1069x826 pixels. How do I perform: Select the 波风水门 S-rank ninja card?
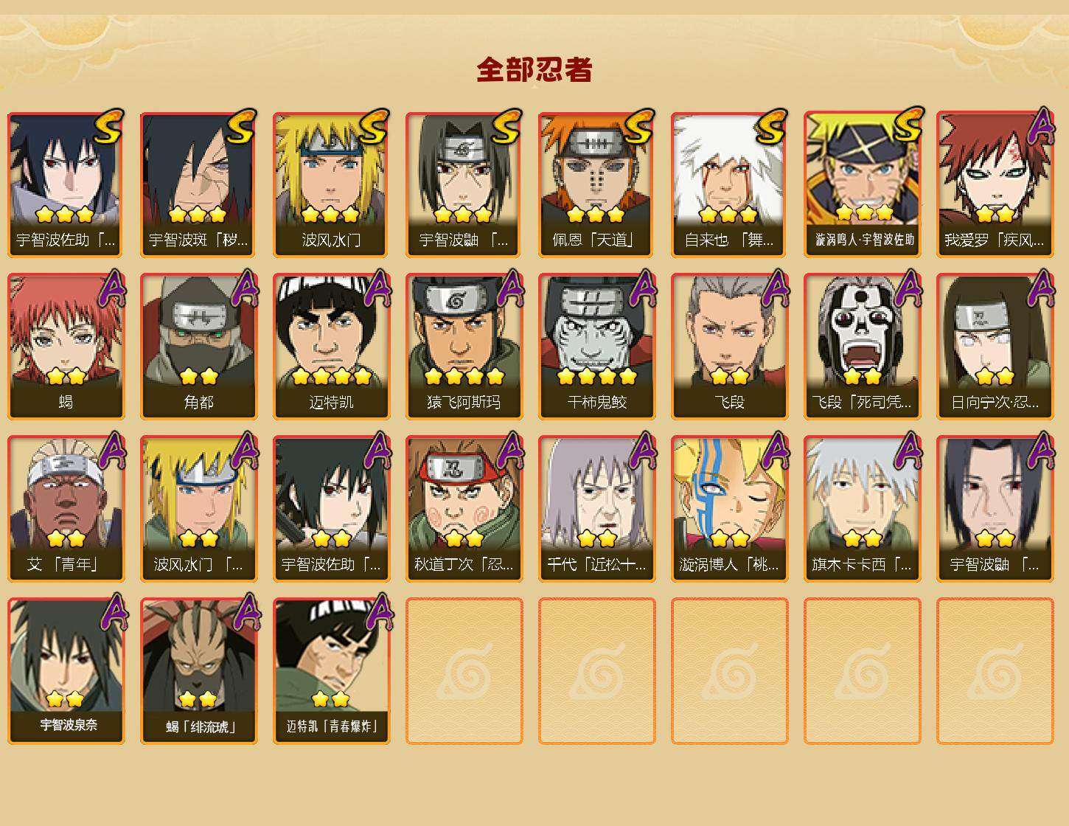point(331,184)
